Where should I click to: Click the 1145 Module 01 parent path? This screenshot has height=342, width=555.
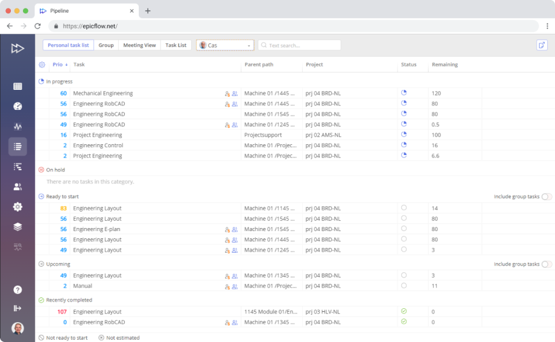[271, 312]
